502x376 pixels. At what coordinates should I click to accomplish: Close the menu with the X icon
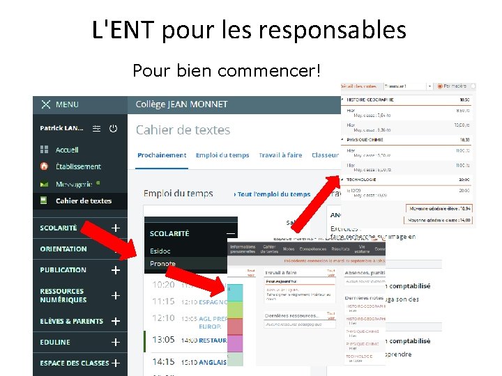[x=46, y=104]
